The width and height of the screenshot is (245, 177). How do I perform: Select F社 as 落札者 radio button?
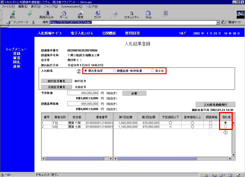[x=225, y=123]
